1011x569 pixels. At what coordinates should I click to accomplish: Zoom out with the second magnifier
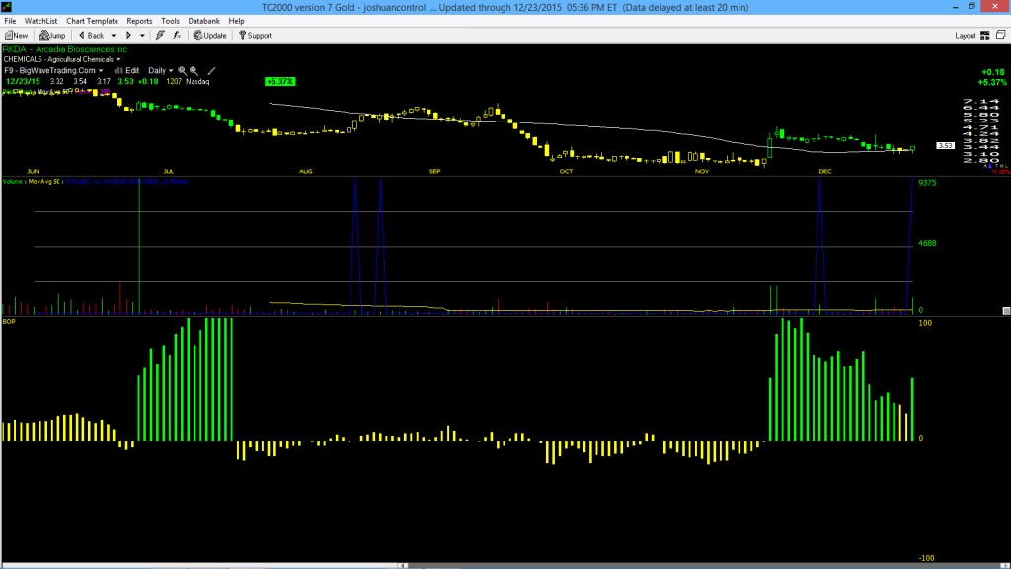coord(194,71)
